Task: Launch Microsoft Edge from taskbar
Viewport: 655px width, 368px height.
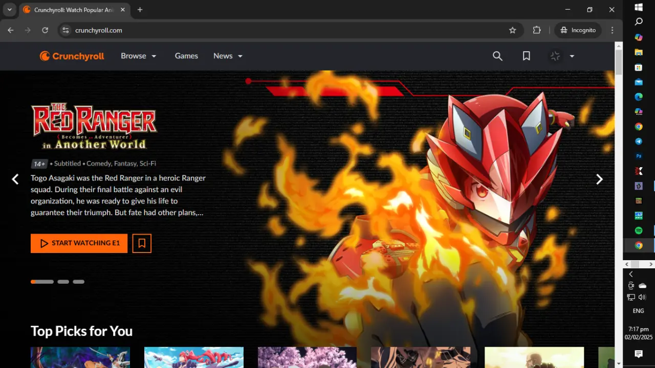Action: pyautogui.click(x=639, y=97)
